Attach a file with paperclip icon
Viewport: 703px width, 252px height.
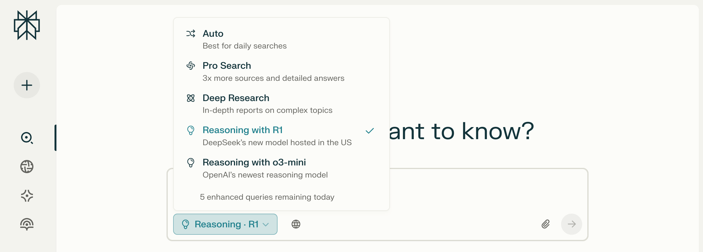point(545,224)
